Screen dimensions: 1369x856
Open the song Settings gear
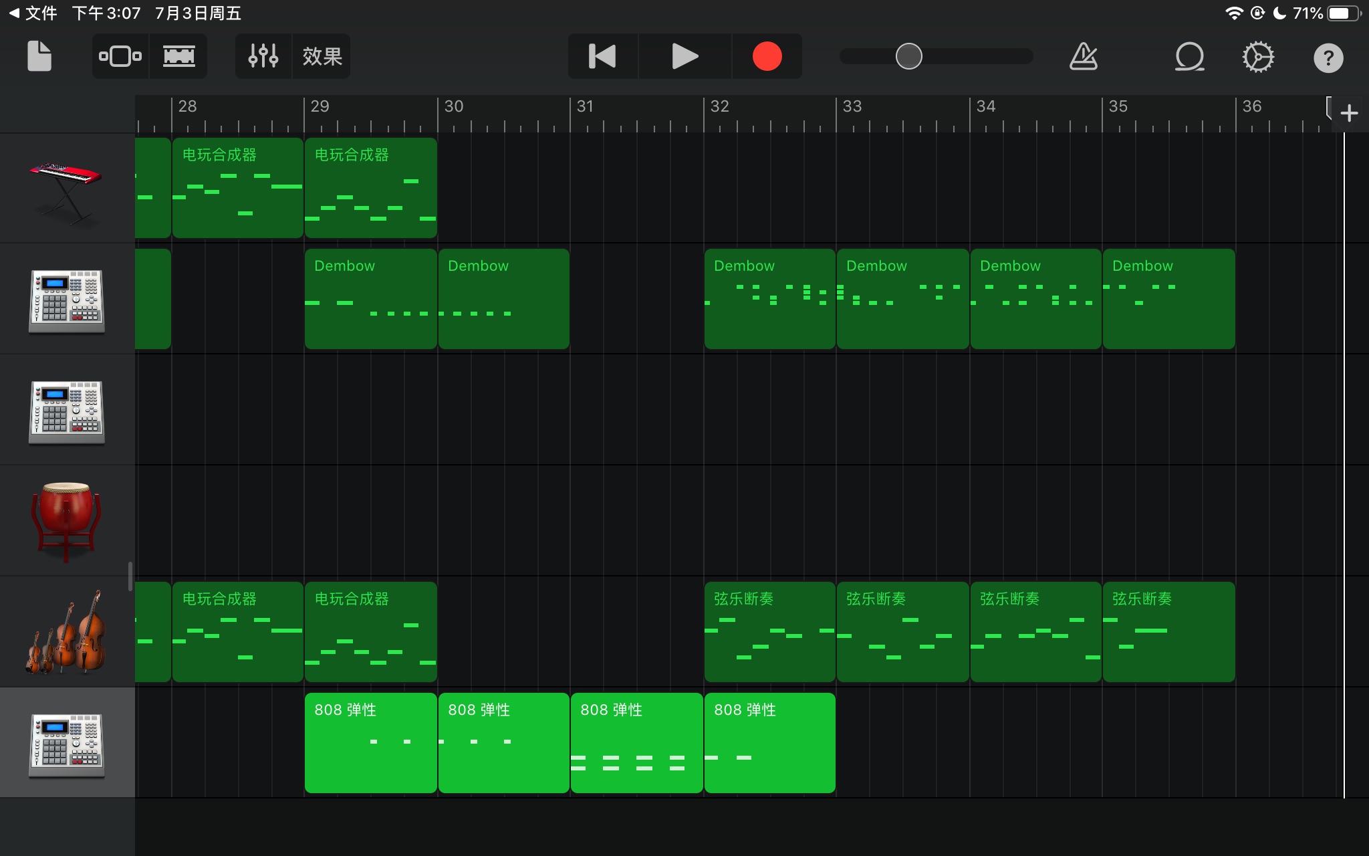(x=1258, y=56)
